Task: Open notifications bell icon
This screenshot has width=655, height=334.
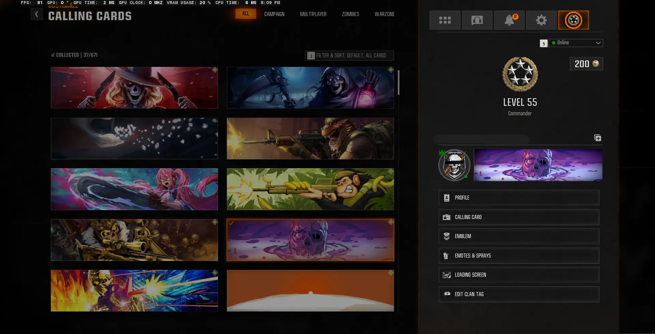Action: click(509, 20)
